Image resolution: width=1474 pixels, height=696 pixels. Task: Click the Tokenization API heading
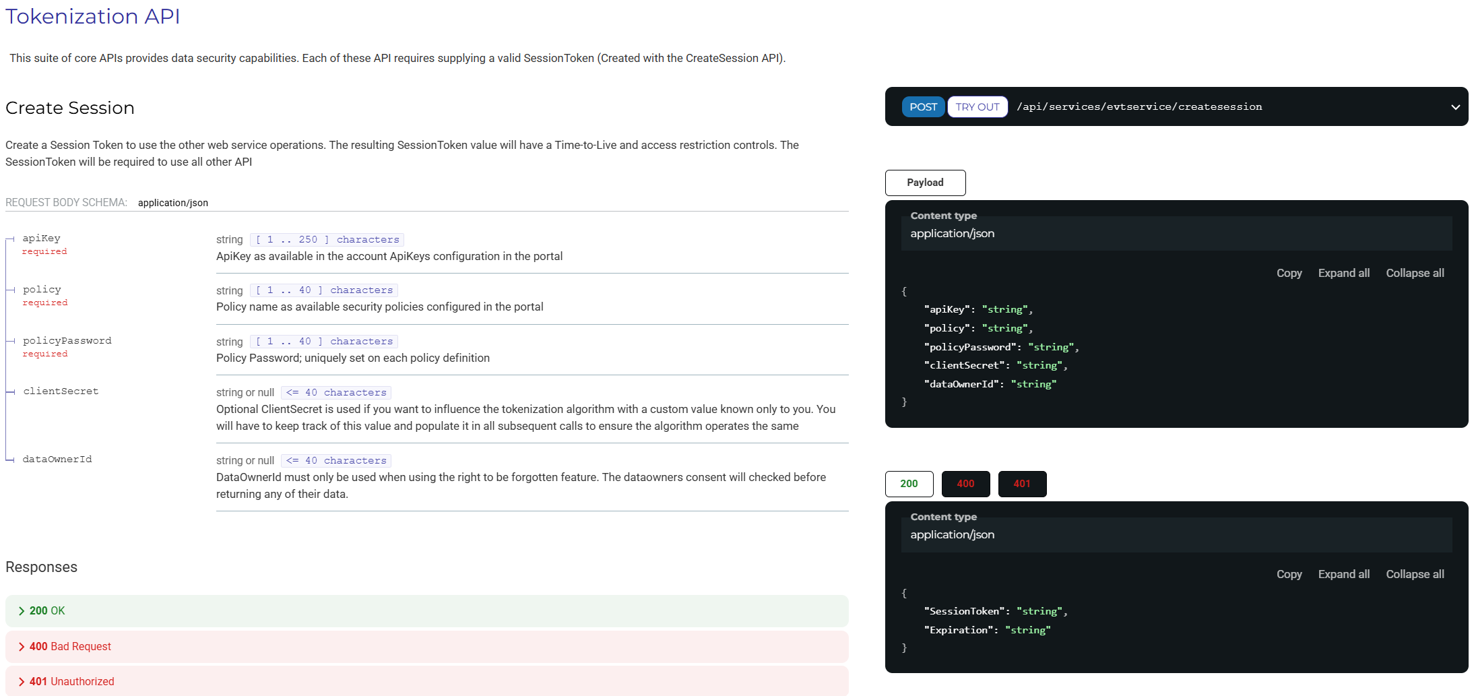click(93, 16)
